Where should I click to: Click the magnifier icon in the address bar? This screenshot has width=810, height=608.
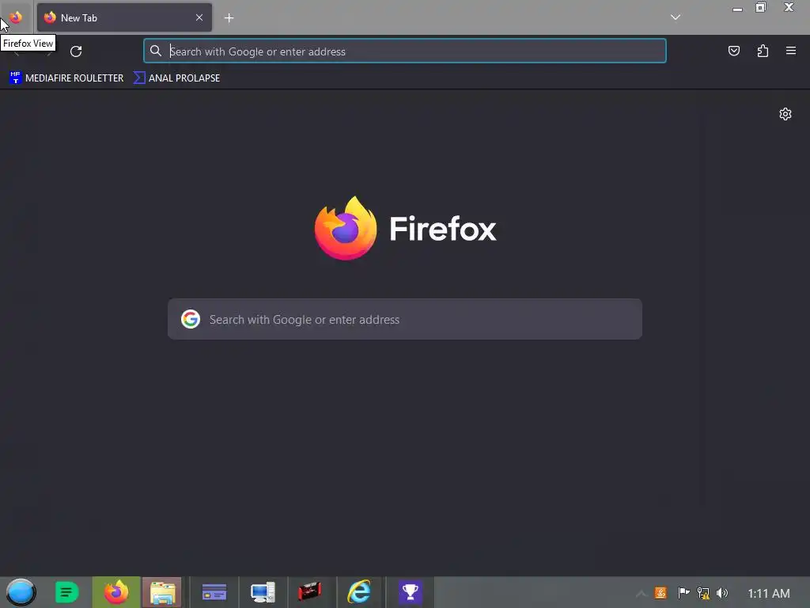point(156,51)
